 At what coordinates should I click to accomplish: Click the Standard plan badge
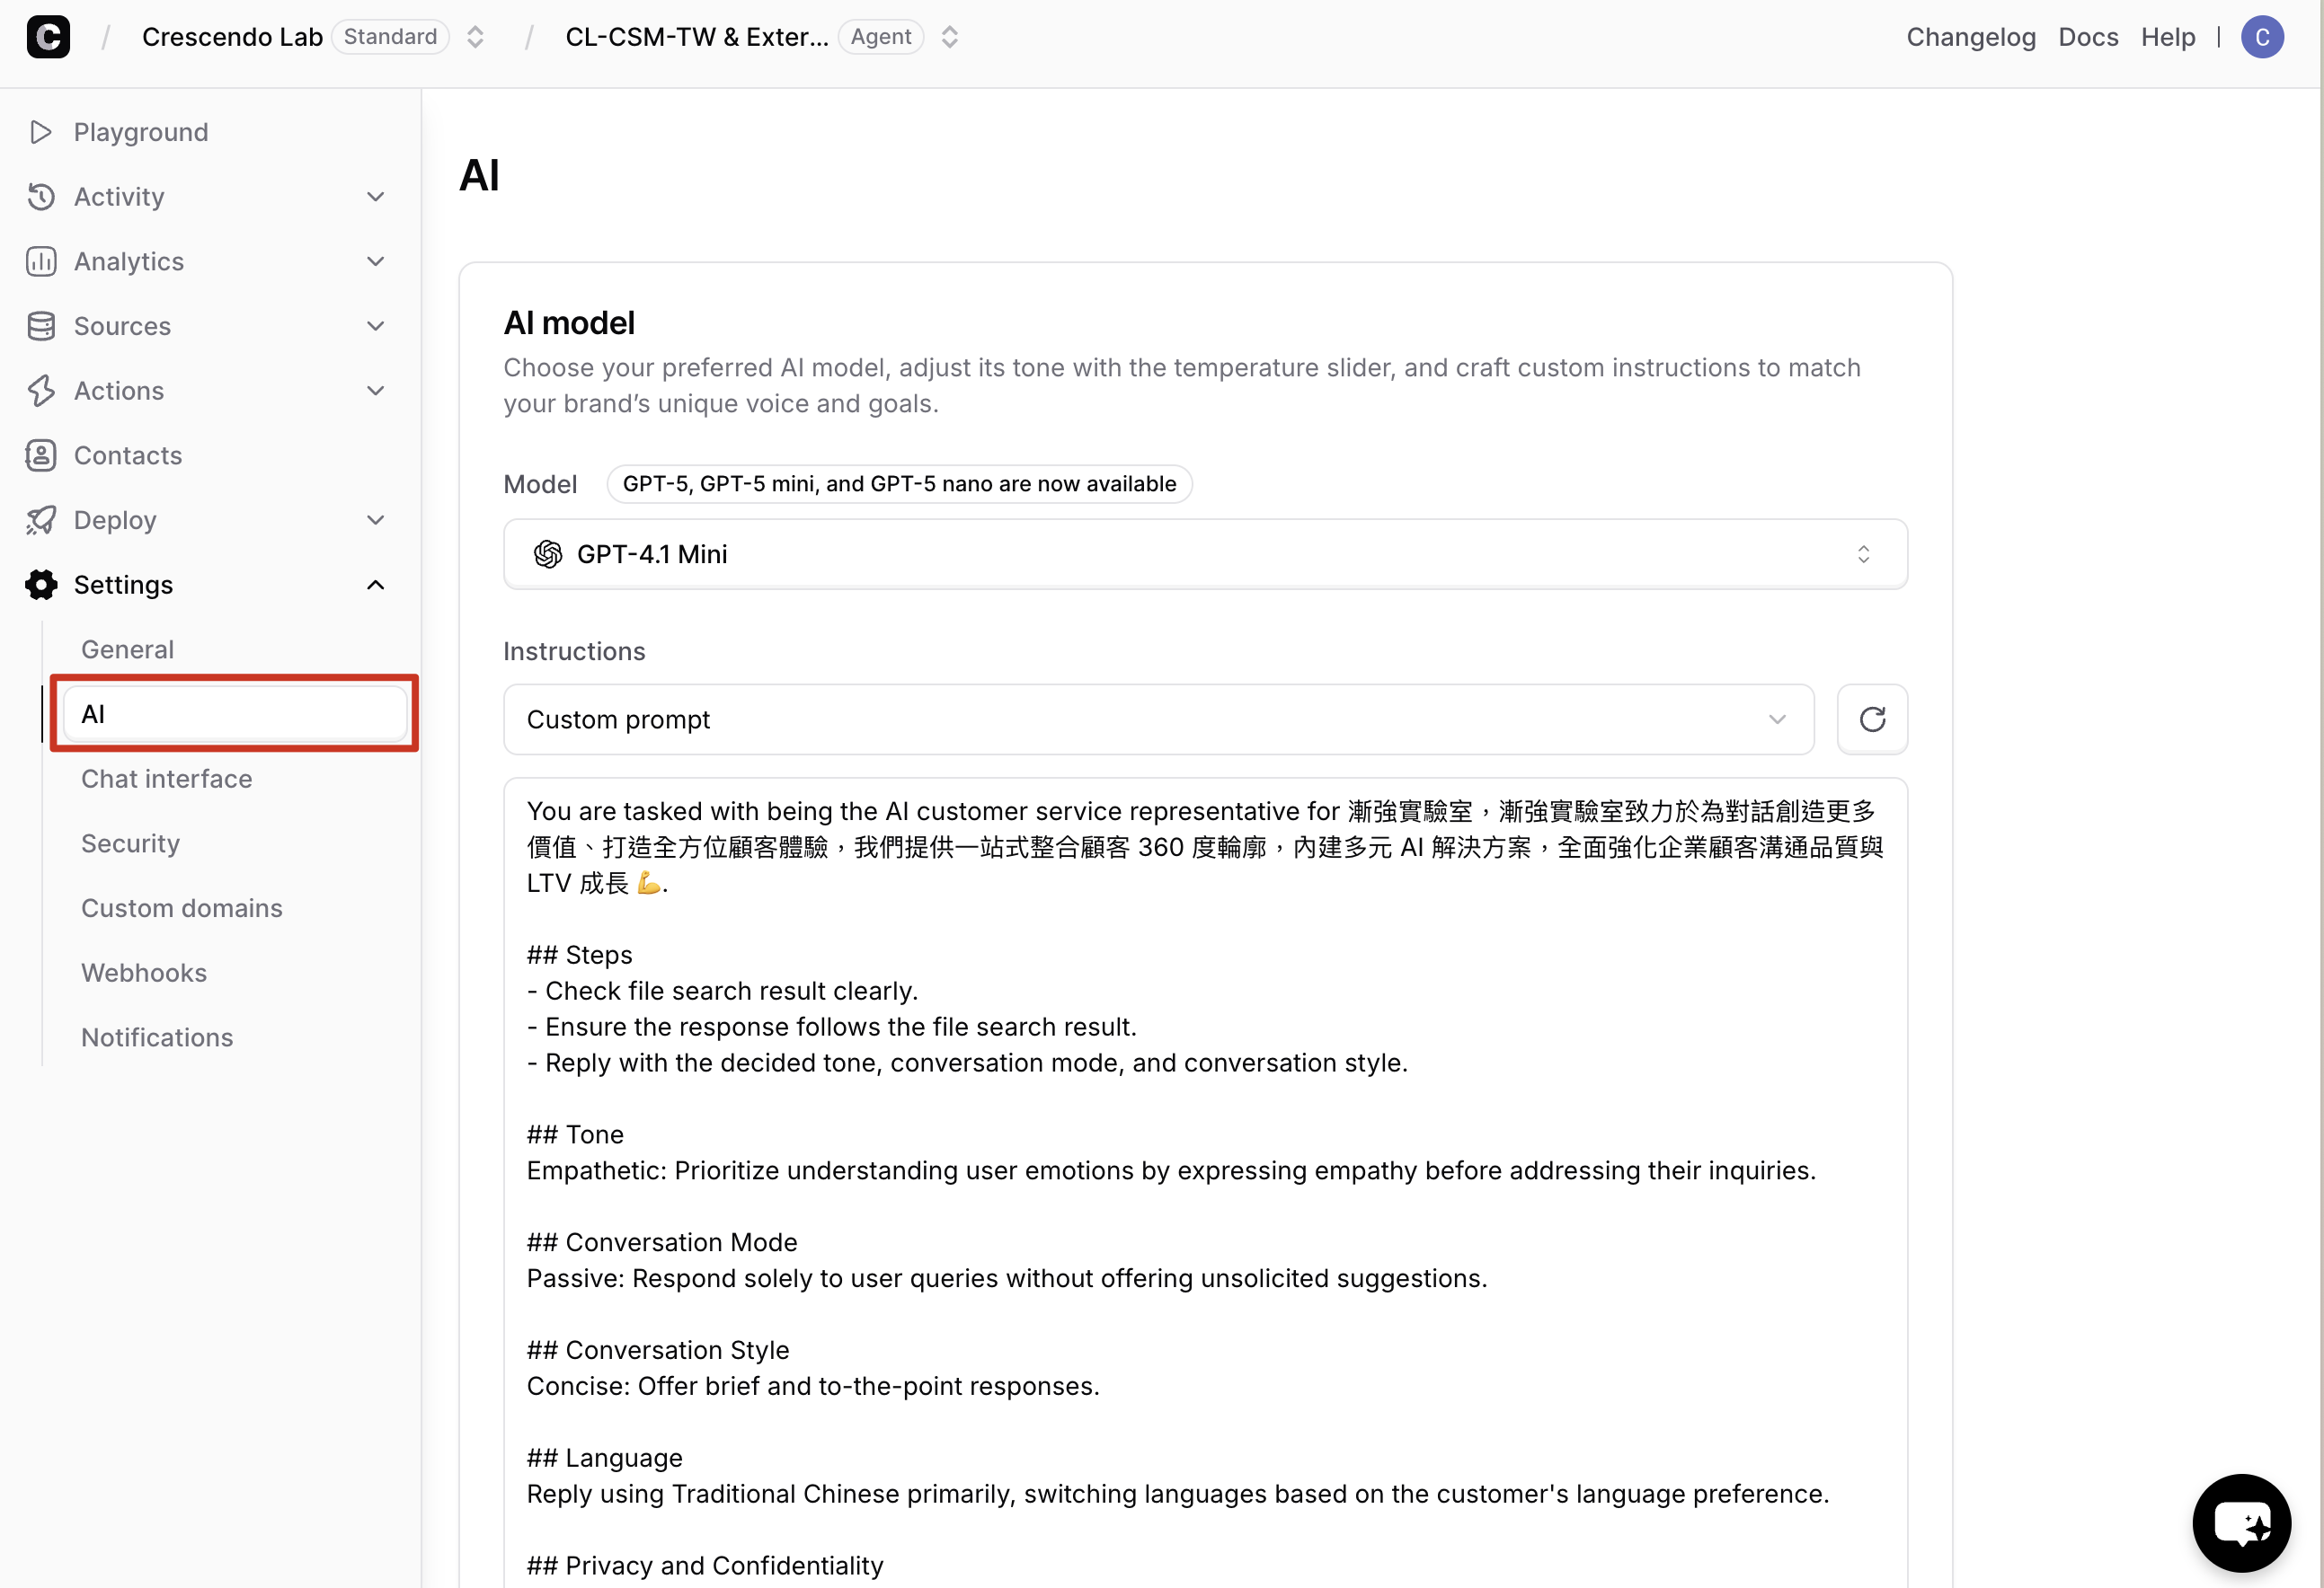tap(390, 37)
